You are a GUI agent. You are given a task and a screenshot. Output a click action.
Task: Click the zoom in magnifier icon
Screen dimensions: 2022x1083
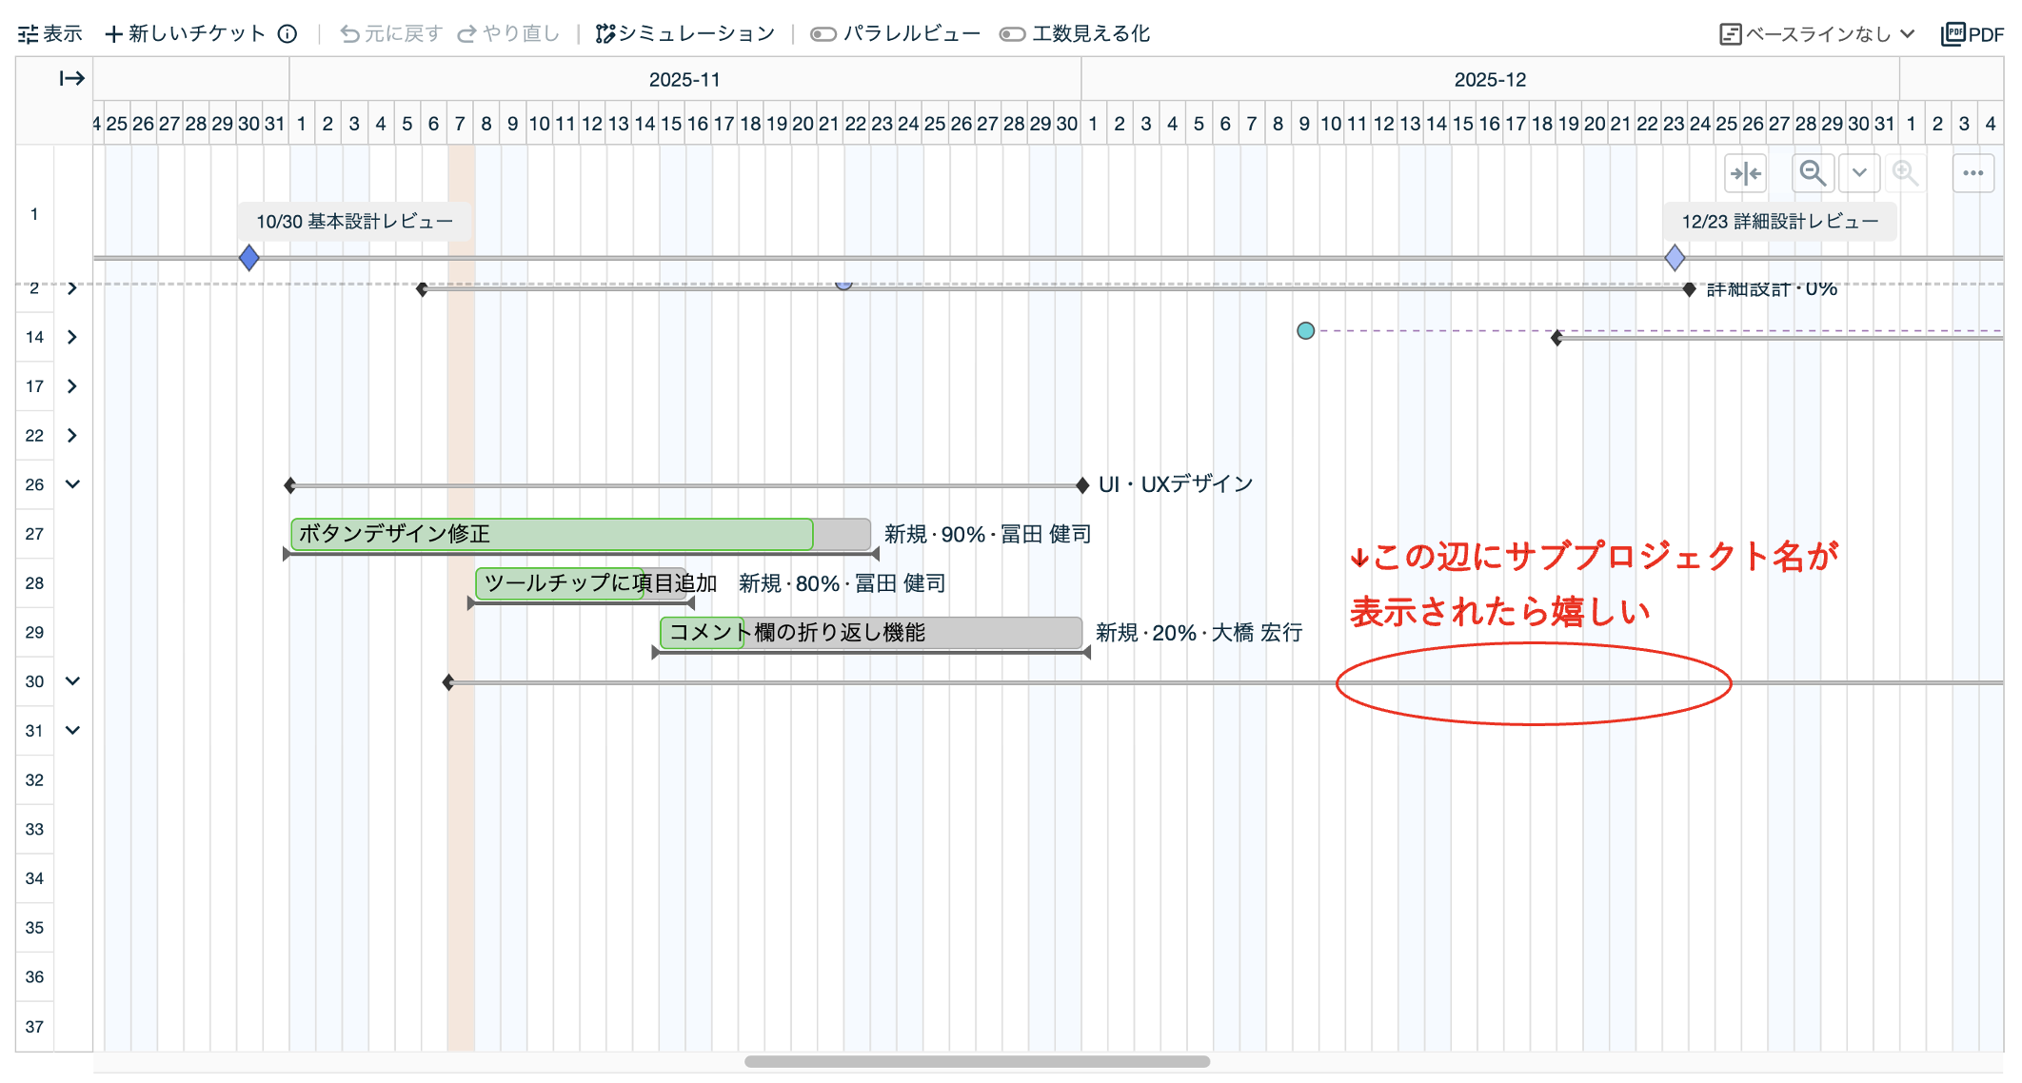[x=1905, y=173]
